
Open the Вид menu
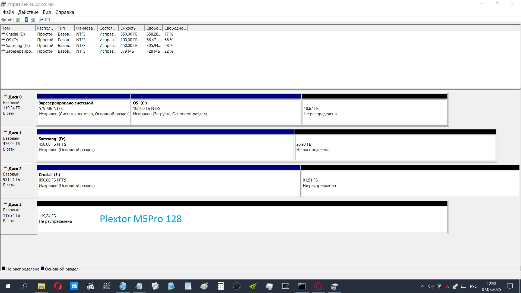click(47, 12)
